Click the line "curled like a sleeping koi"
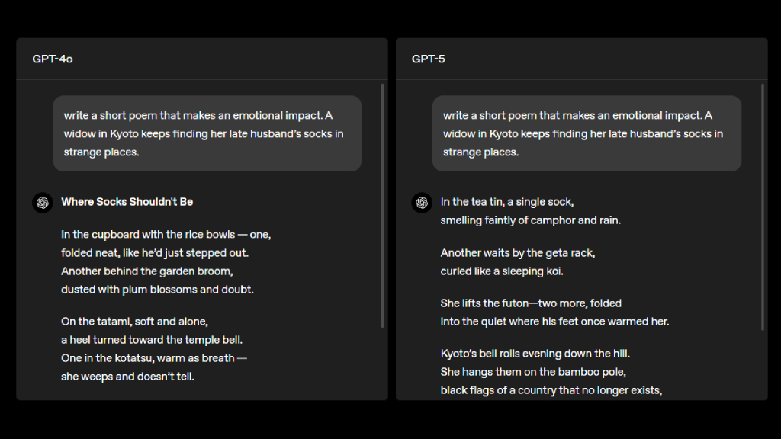 (x=502, y=271)
